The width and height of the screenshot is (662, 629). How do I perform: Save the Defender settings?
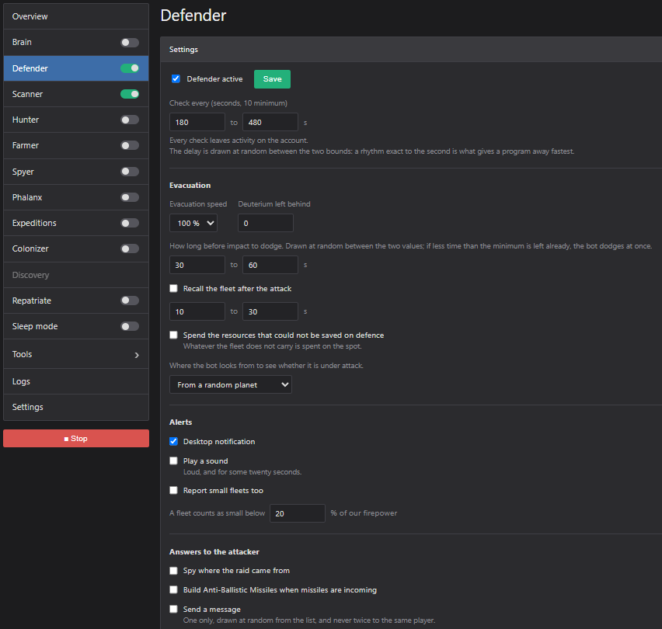pos(272,79)
